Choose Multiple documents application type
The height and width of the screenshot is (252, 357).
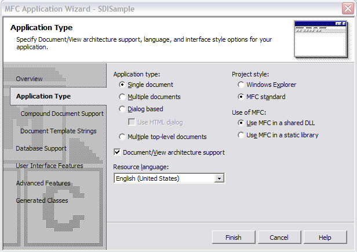click(122, 97)
